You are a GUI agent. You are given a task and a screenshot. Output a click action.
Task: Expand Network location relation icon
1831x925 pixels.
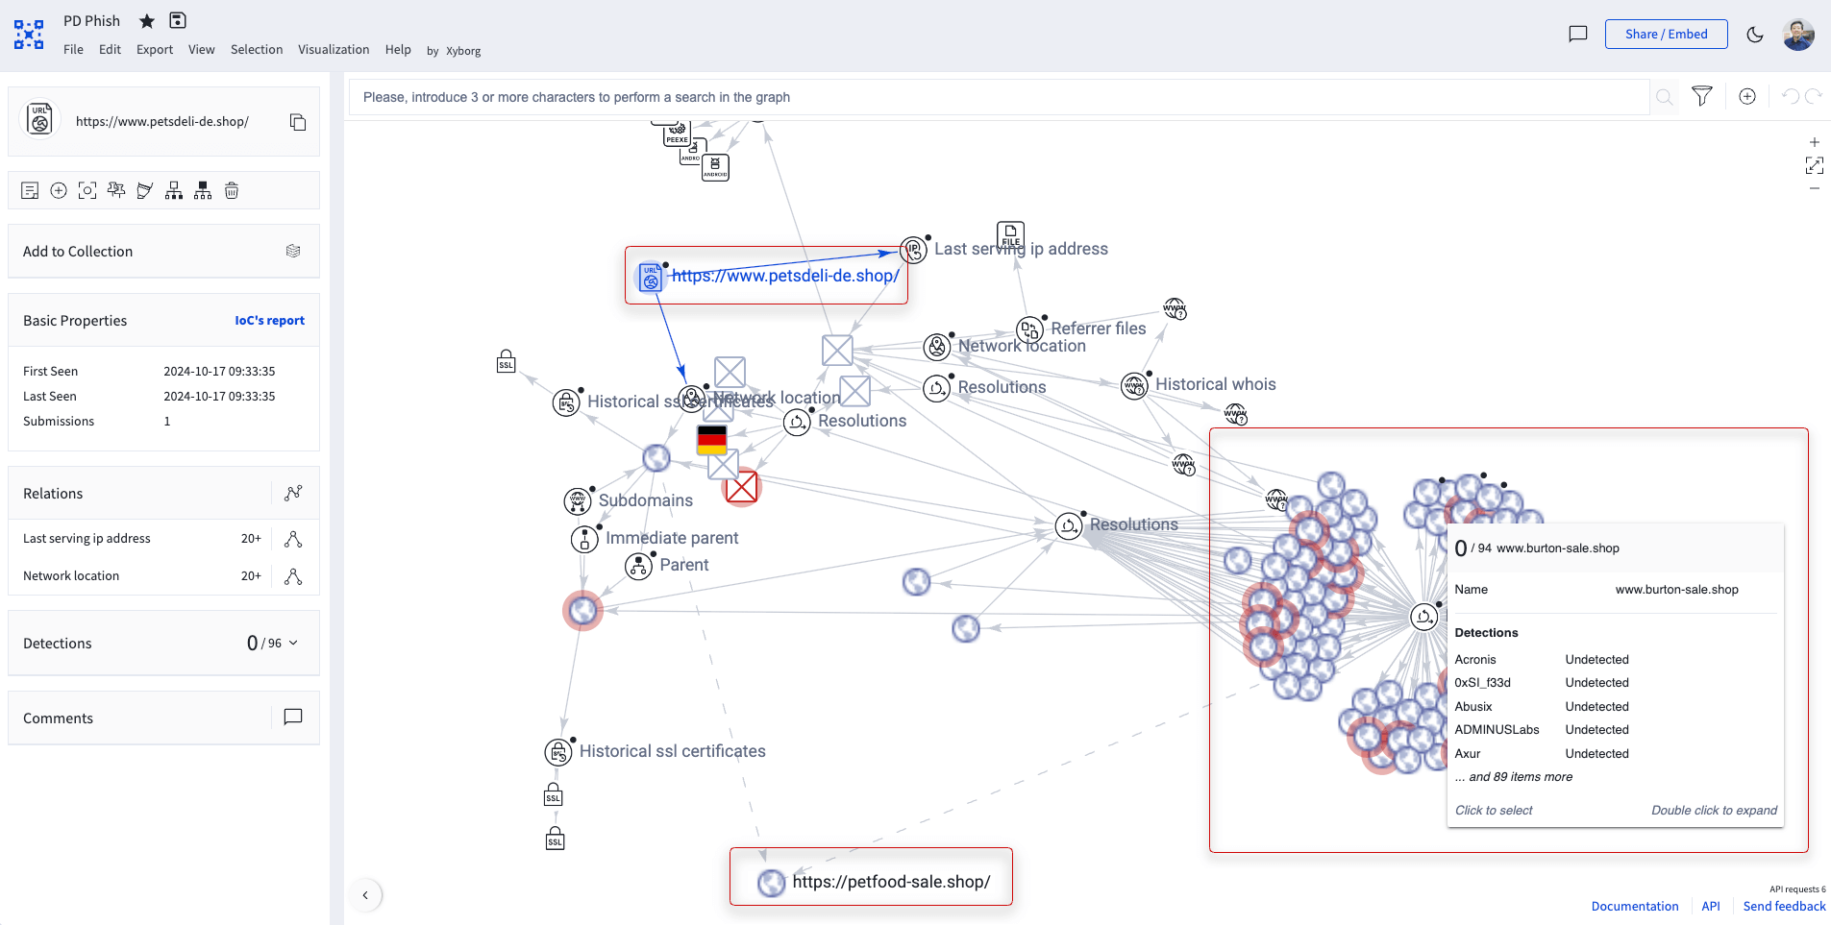[293, 576]
